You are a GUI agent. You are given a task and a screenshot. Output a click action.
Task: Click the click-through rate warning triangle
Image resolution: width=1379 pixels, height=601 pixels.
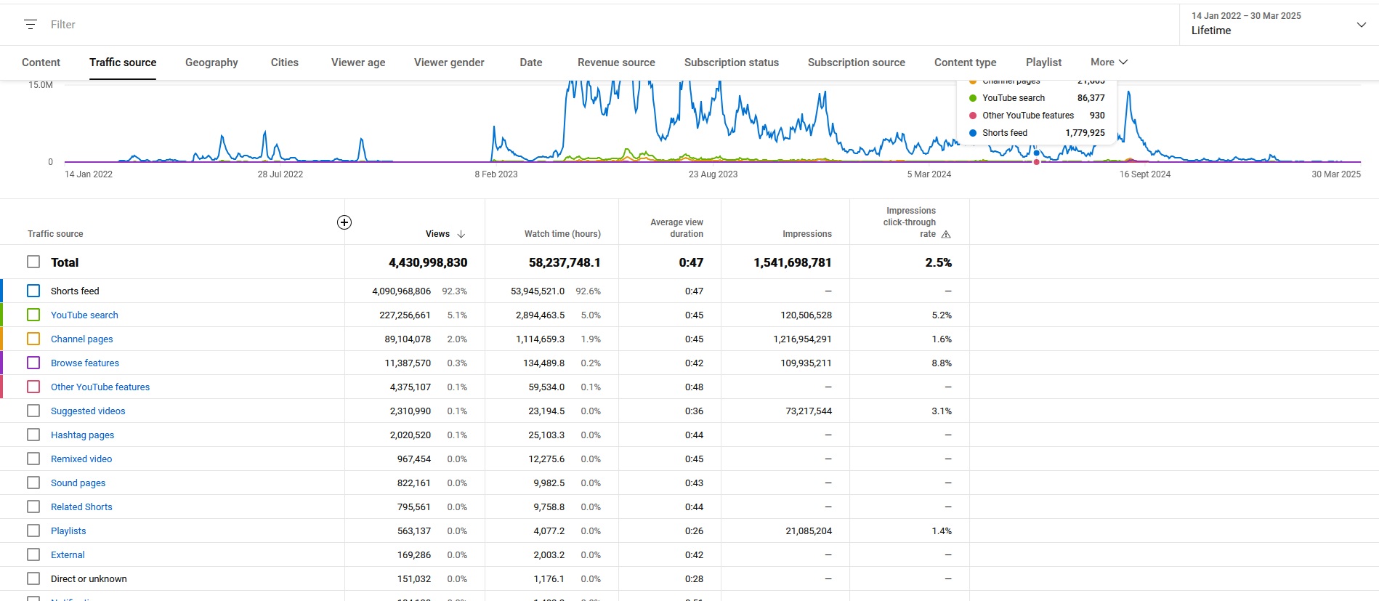pyautogui.click(x=946, y=235)
